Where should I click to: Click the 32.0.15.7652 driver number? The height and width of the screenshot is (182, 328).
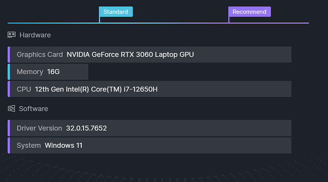87,128
